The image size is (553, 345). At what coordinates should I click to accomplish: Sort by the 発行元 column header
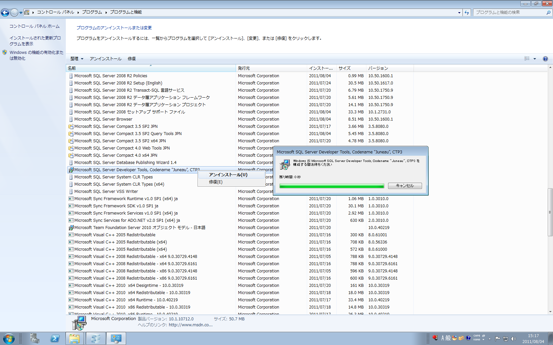(x=272, y=68)
